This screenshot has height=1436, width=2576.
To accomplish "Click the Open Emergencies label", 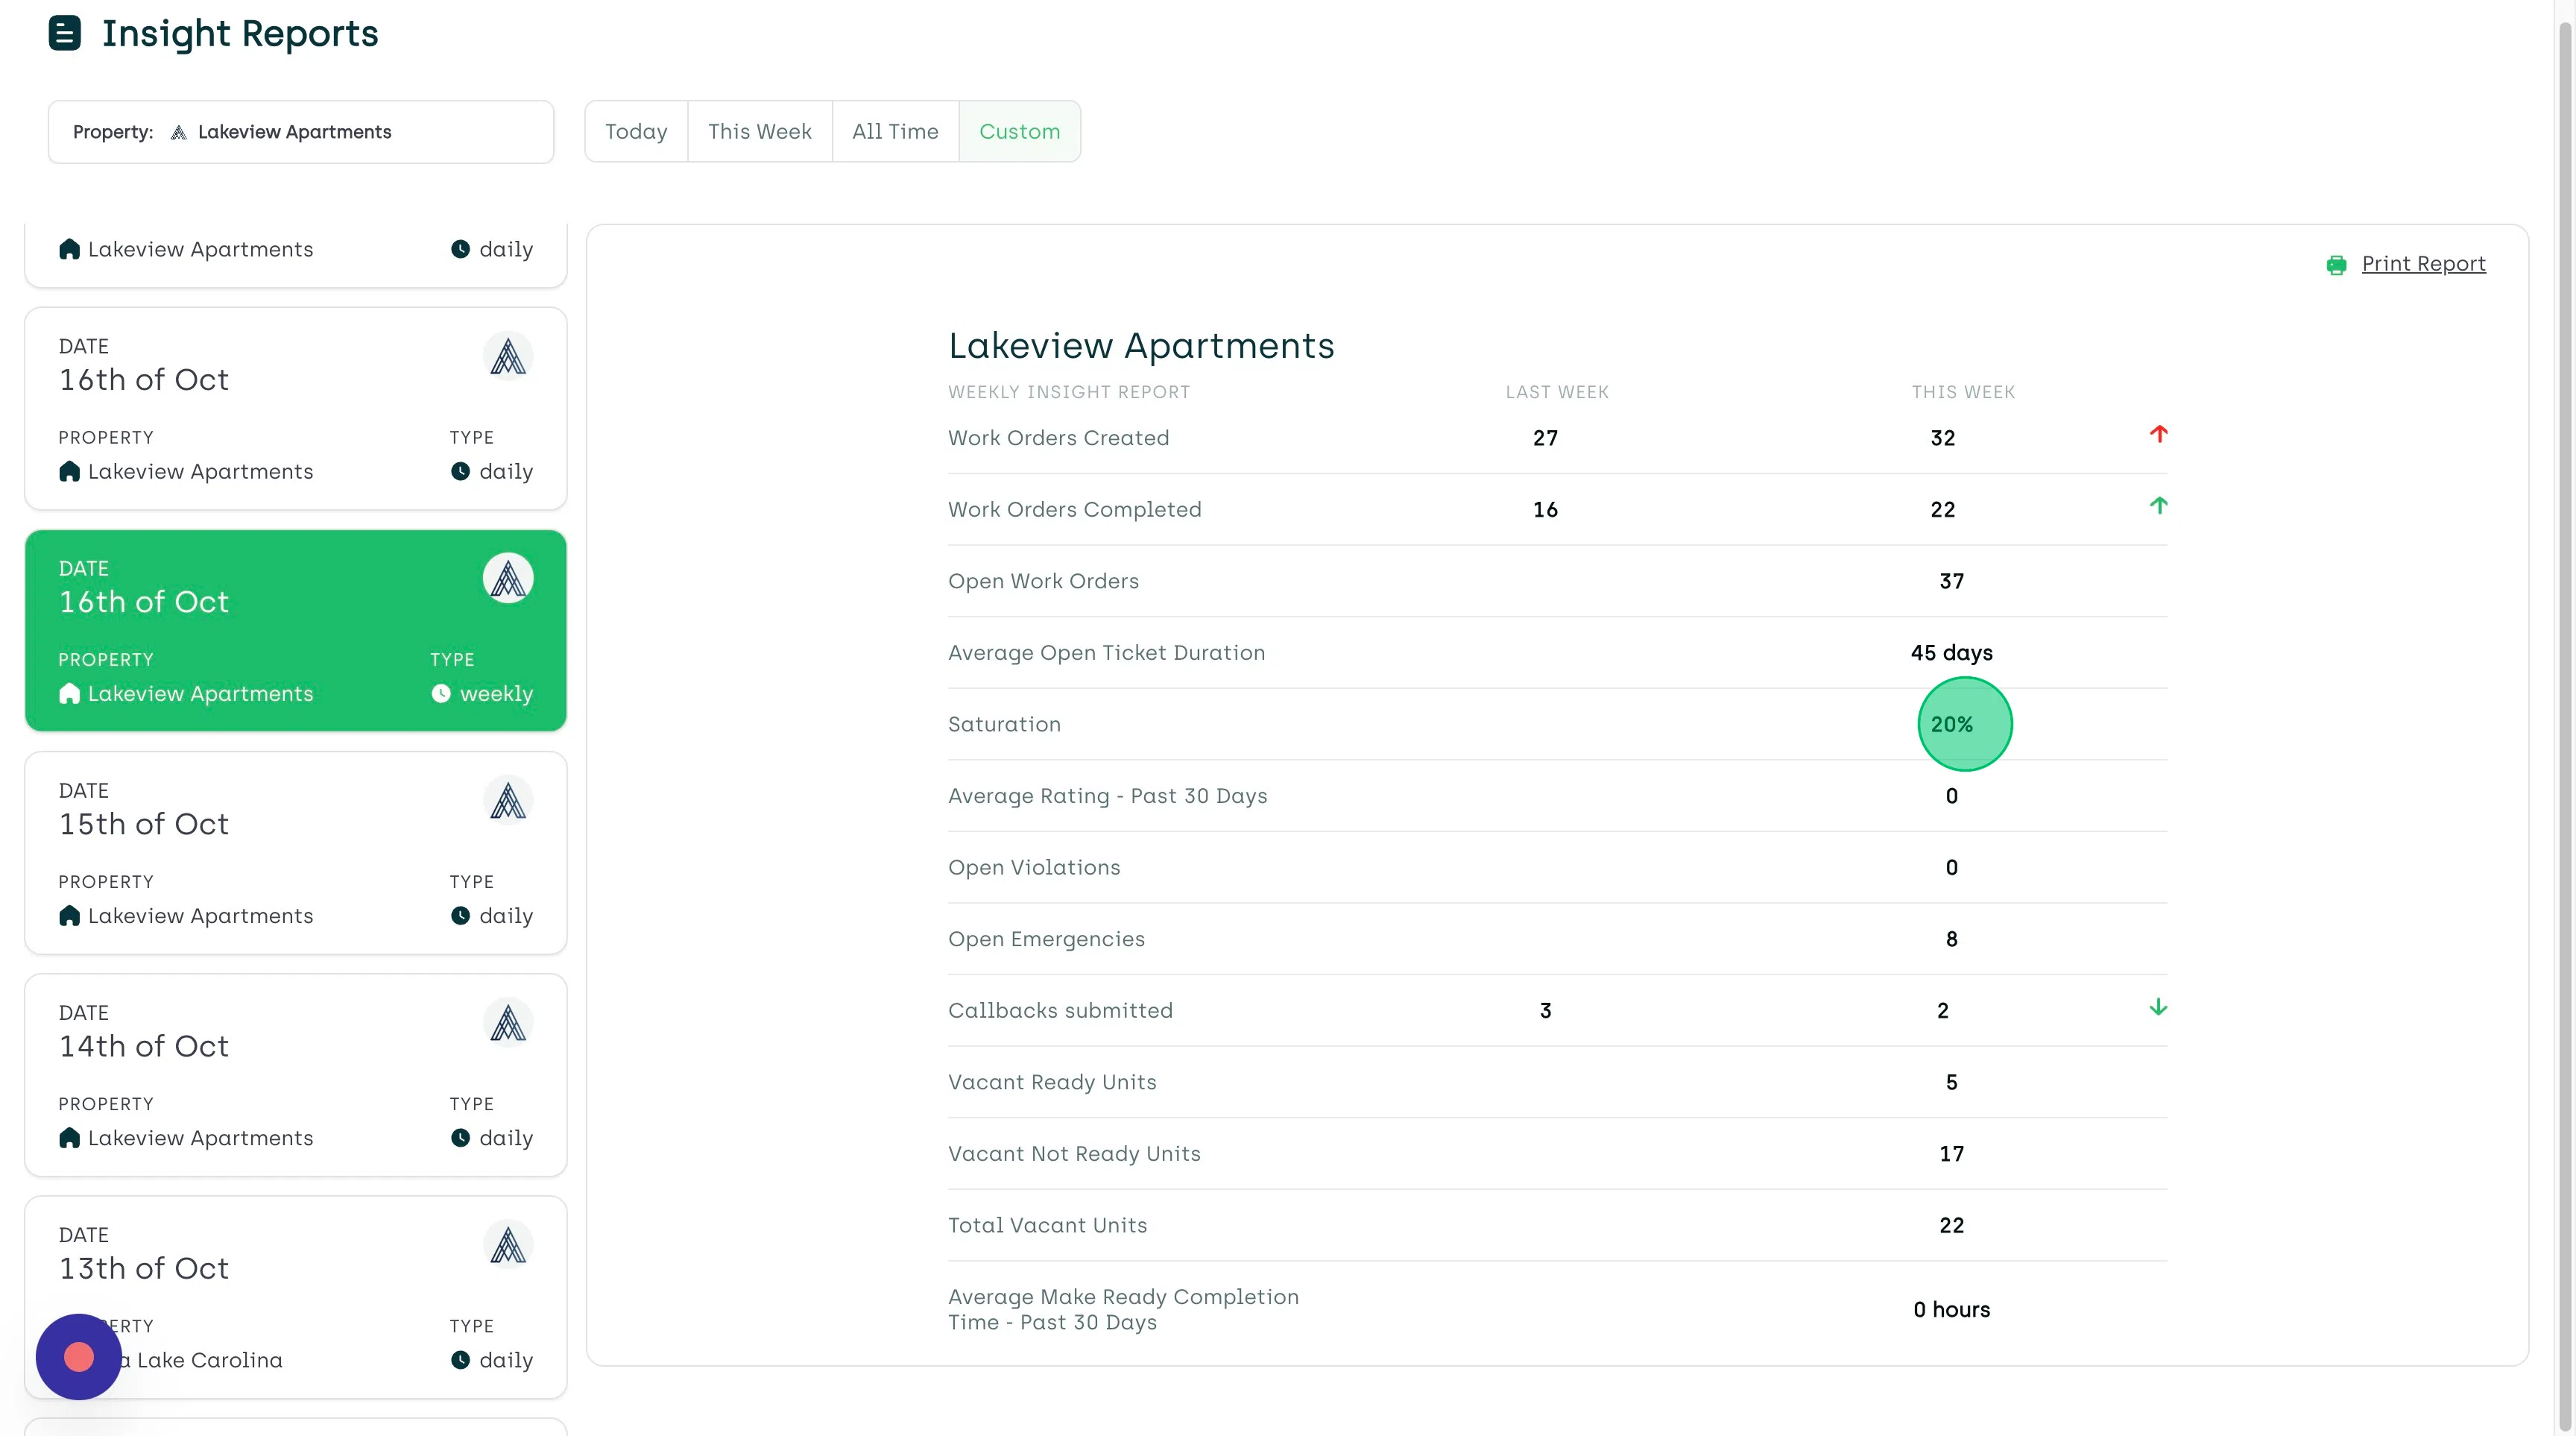I will tap(1046, 939).
